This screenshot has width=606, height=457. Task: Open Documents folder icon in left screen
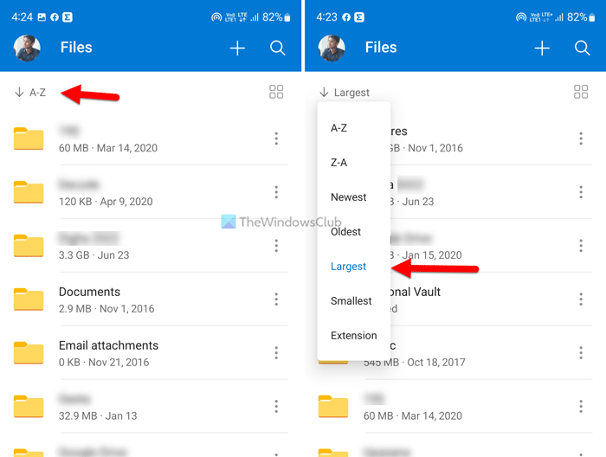(x=29, y=299)
